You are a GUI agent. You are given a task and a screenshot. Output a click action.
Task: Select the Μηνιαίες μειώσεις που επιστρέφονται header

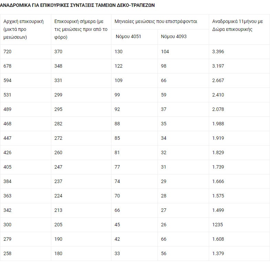[156, 21]
